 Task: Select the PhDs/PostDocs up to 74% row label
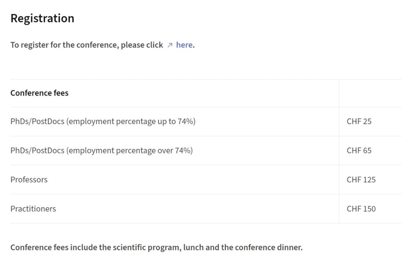pyautogui.click(x=103, y=121)
